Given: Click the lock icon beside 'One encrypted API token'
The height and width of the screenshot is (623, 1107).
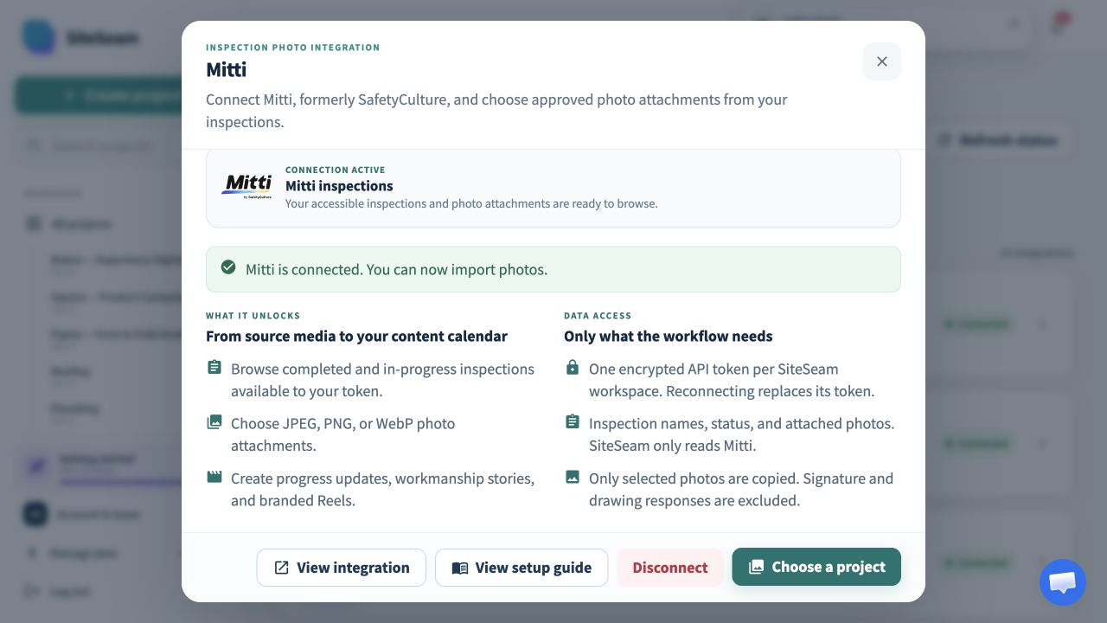Looking at the screenshot, I should pyautogui.click(x=572, y=368).
